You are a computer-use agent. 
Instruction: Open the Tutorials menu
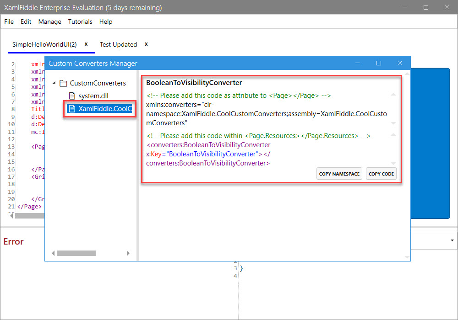(80, 21)
